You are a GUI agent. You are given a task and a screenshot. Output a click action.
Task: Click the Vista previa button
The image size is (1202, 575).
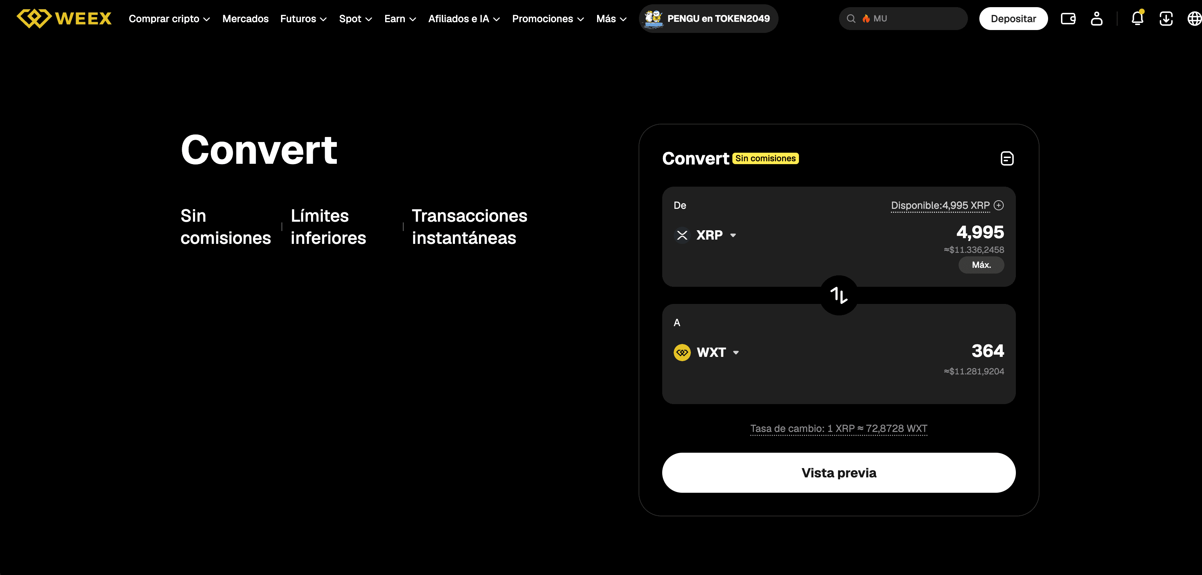tap(839, 472)
